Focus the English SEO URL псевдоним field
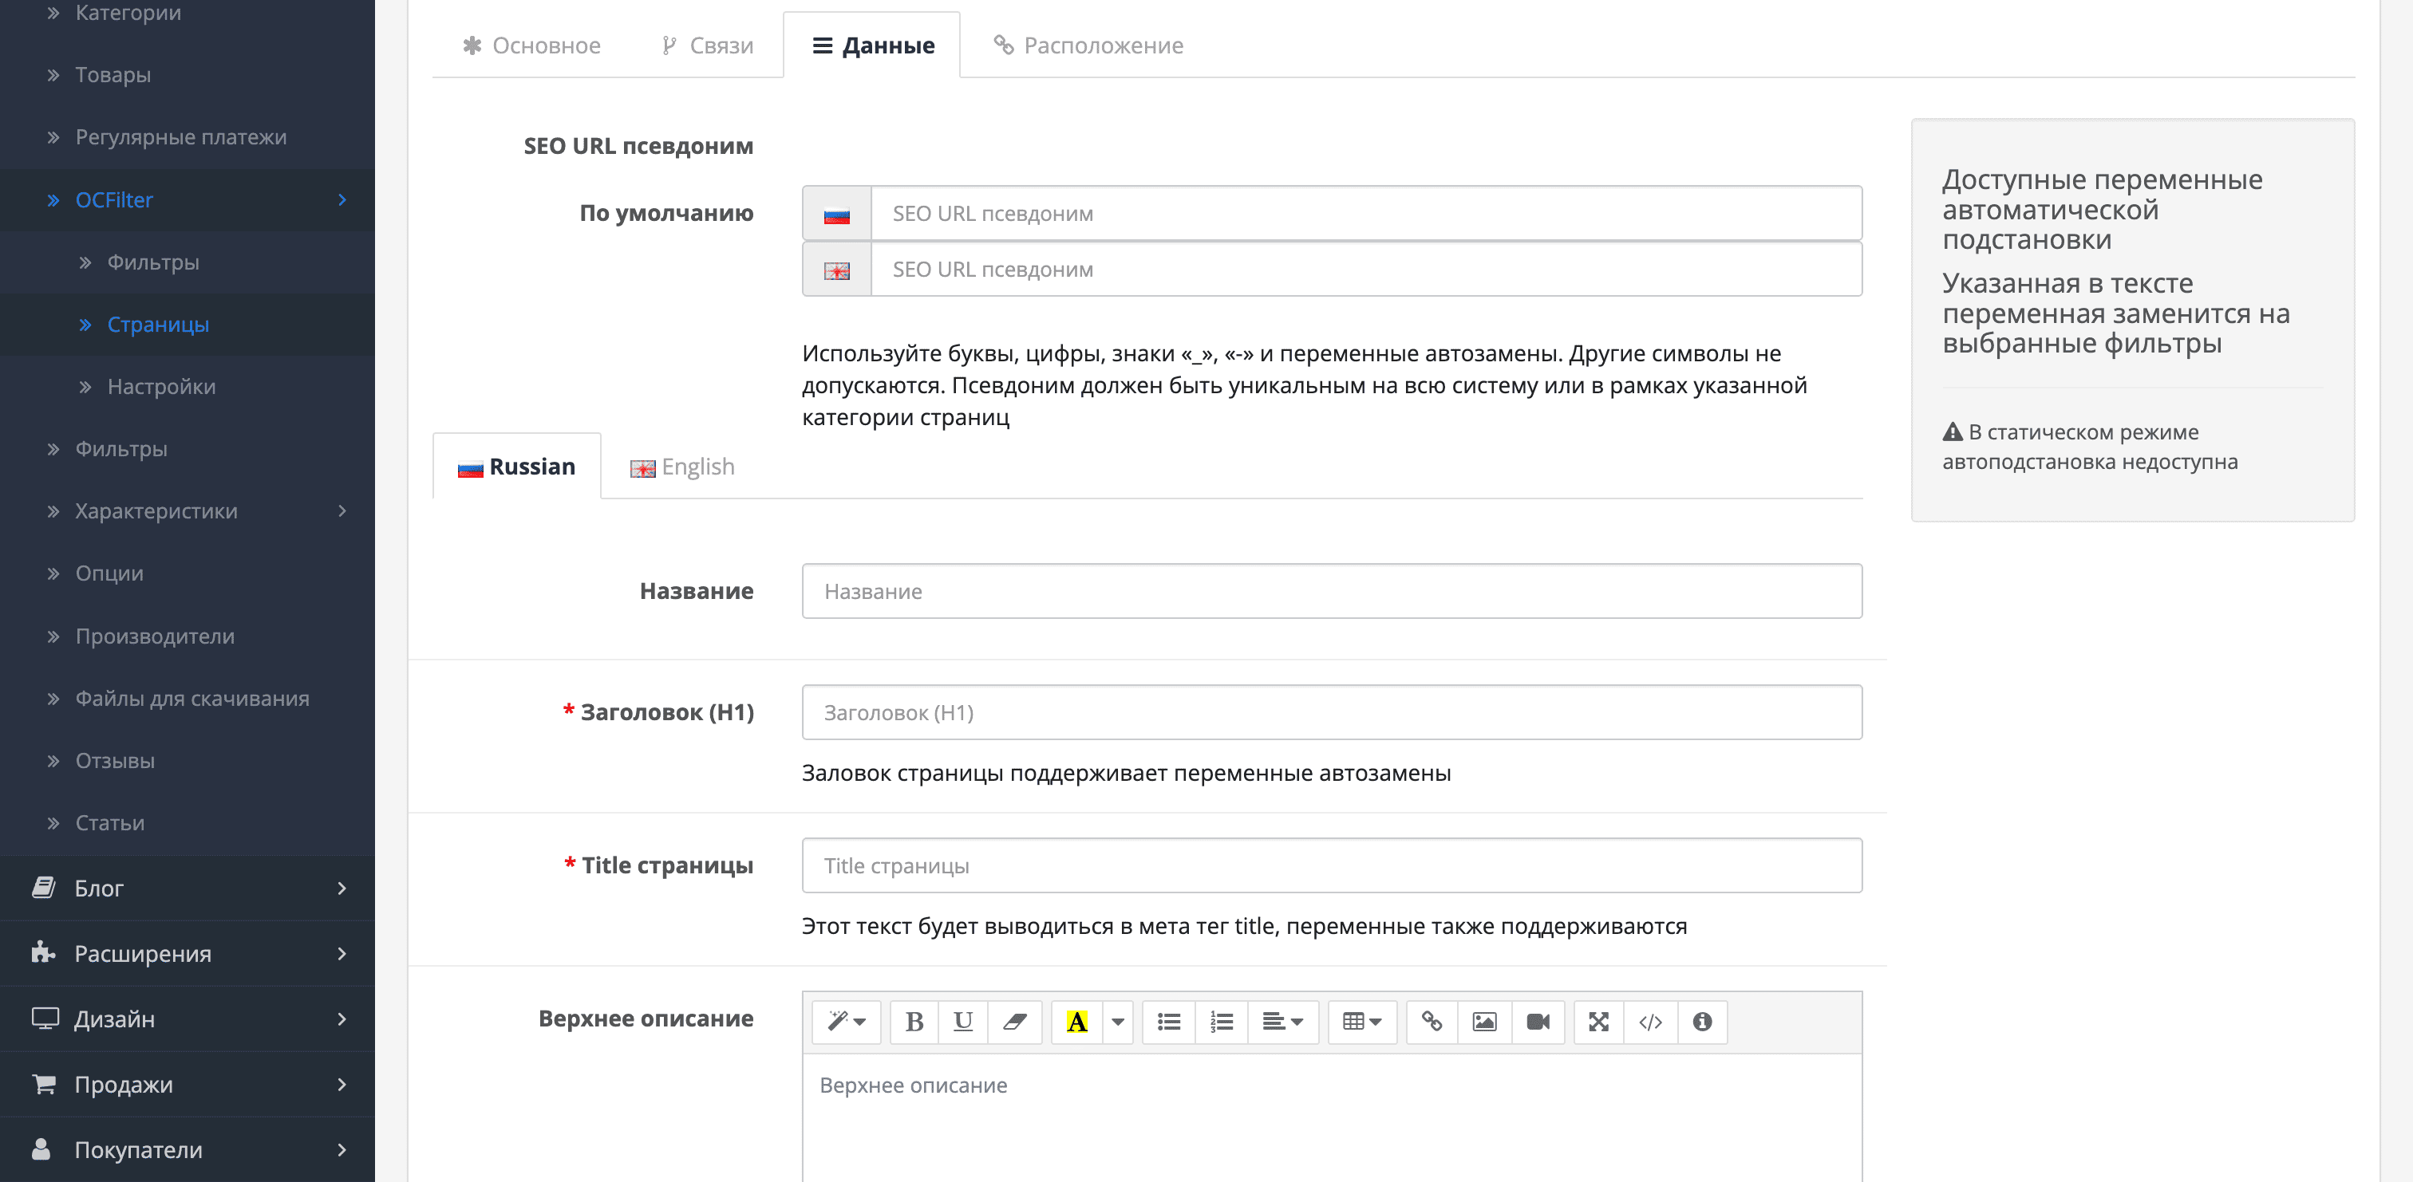 (x=1367, y=270)
